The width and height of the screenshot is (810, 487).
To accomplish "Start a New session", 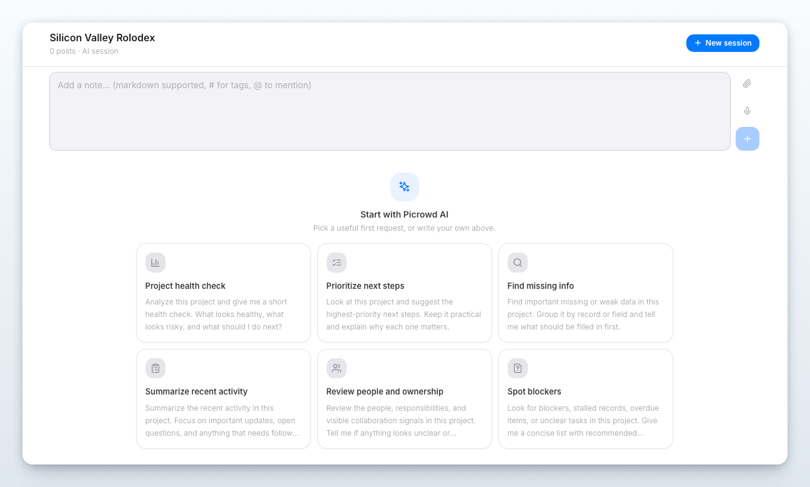I will click(x=723, y=43).
